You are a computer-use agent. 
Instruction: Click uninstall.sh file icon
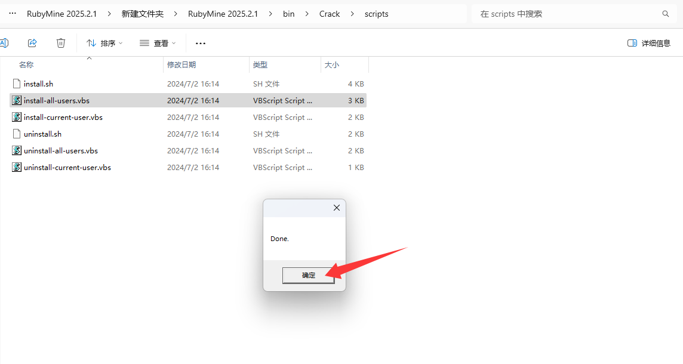point(17,134)
